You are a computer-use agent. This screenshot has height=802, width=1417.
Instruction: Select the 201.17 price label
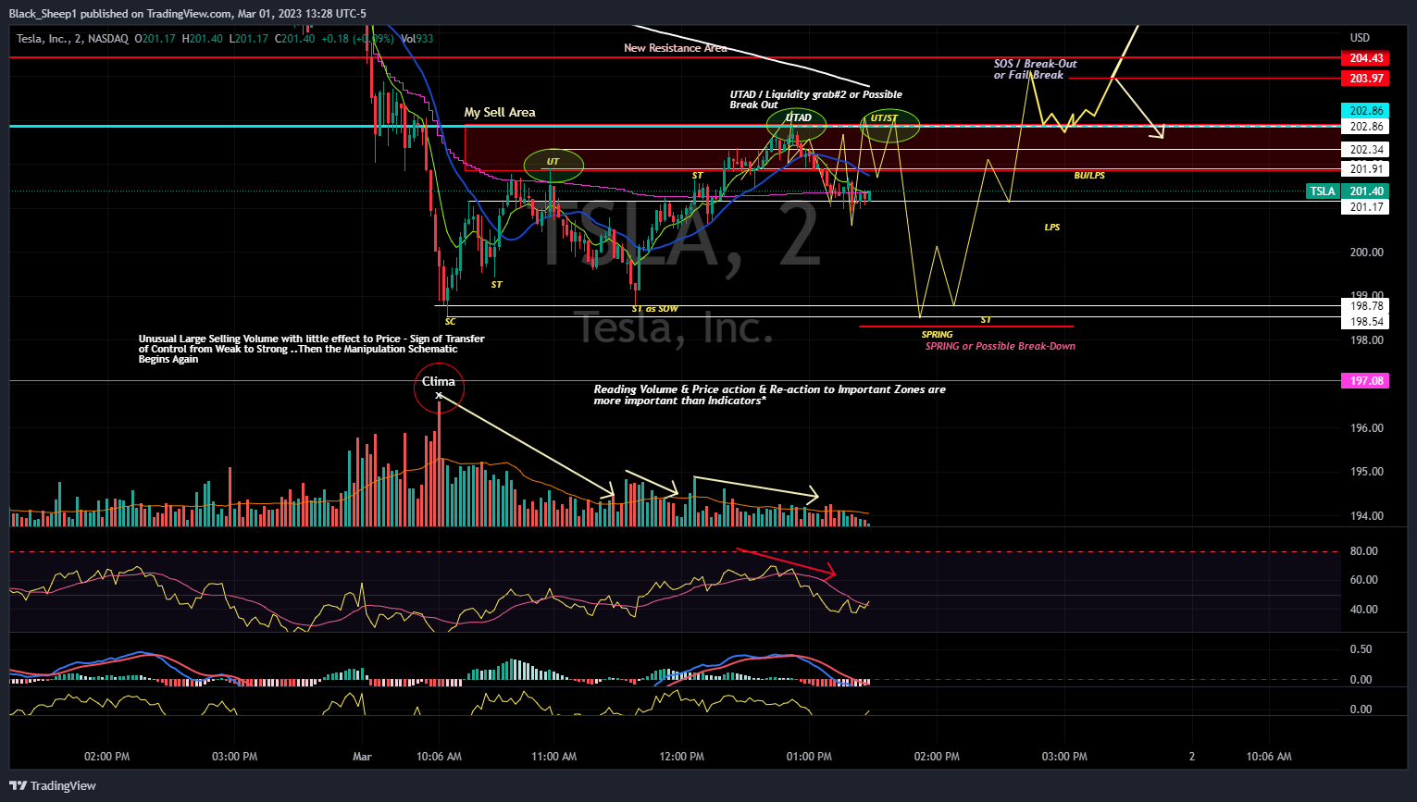tap(1365, 207)
